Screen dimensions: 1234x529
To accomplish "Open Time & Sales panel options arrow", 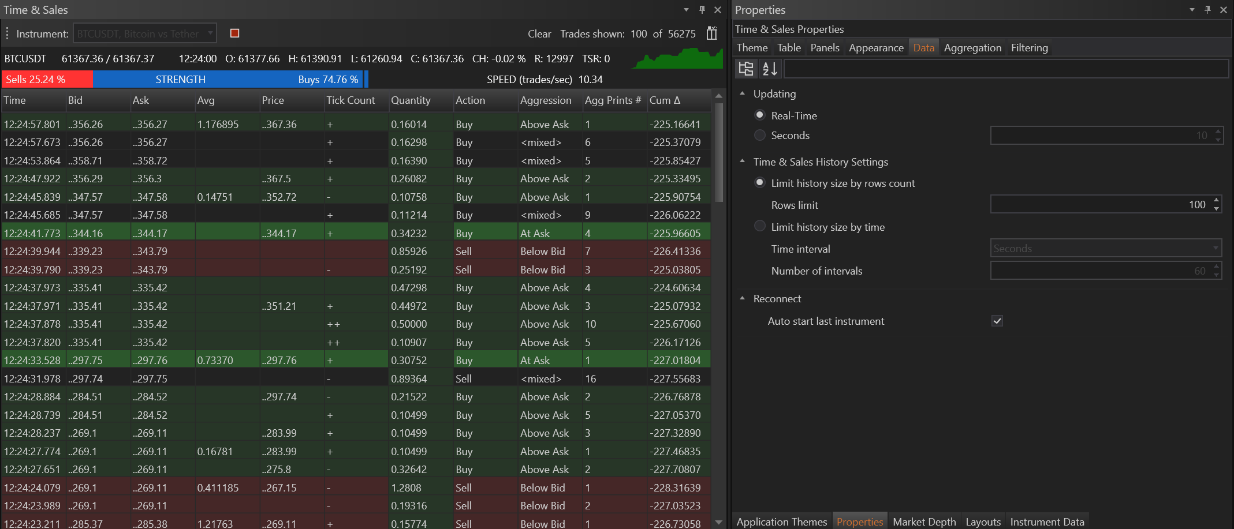I will [x=686, y=10].
